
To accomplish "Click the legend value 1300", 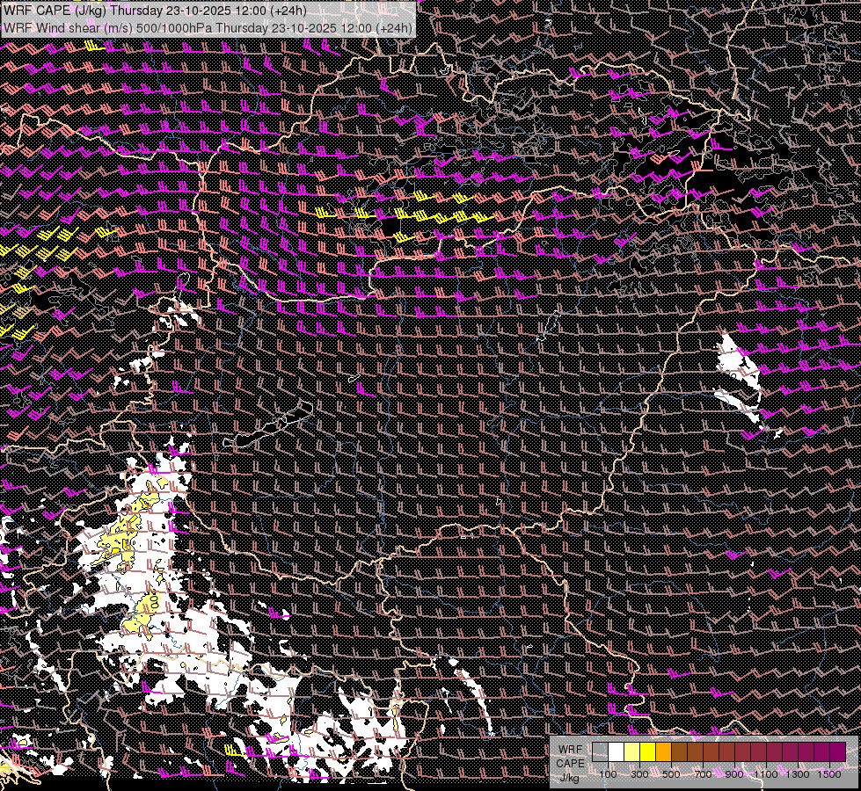I will [x=798, y=774].
